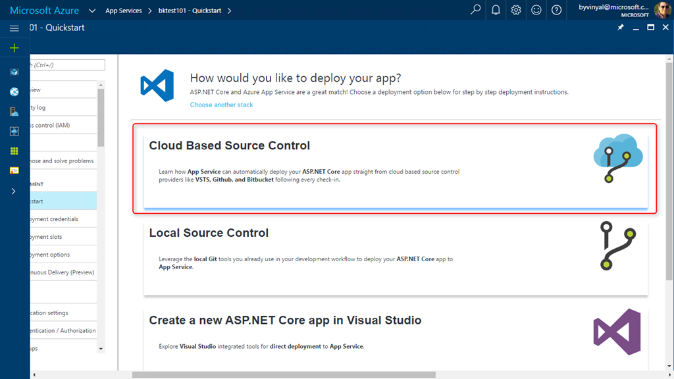The width and height of the screenshot is (674, 379).
Task: Select the Cloud Based Source Control card
Action: pyautogui.click(x=395, y=168)
